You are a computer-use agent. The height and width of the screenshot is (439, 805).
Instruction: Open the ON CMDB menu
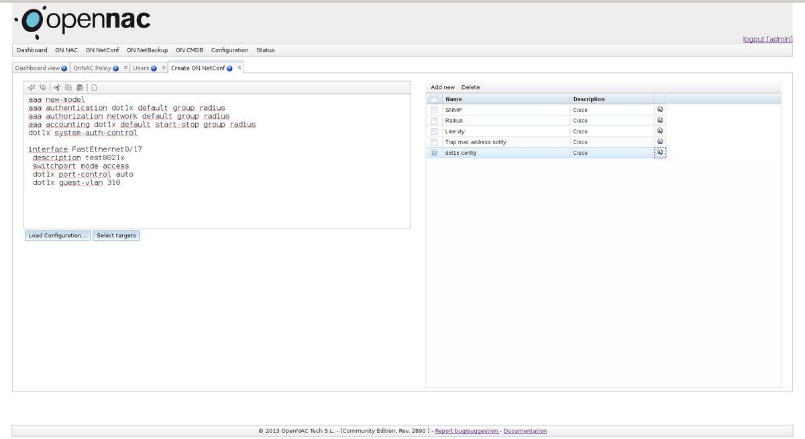point(189,50)
